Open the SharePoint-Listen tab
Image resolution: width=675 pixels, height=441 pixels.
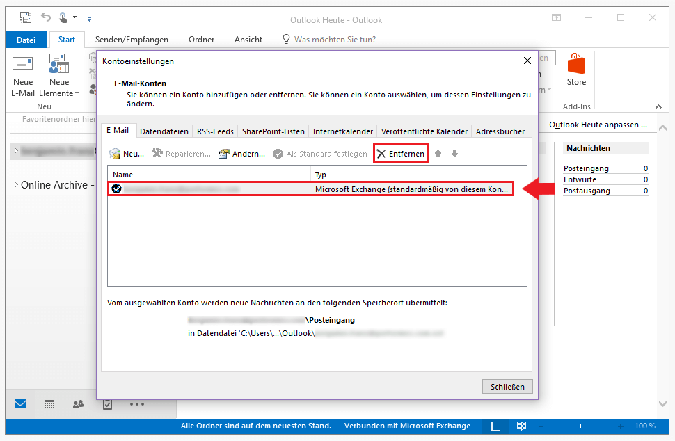pos(273,131)
